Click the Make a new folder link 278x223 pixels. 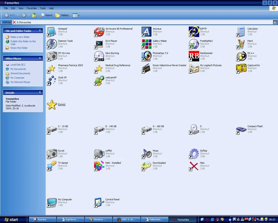[20, 37]
